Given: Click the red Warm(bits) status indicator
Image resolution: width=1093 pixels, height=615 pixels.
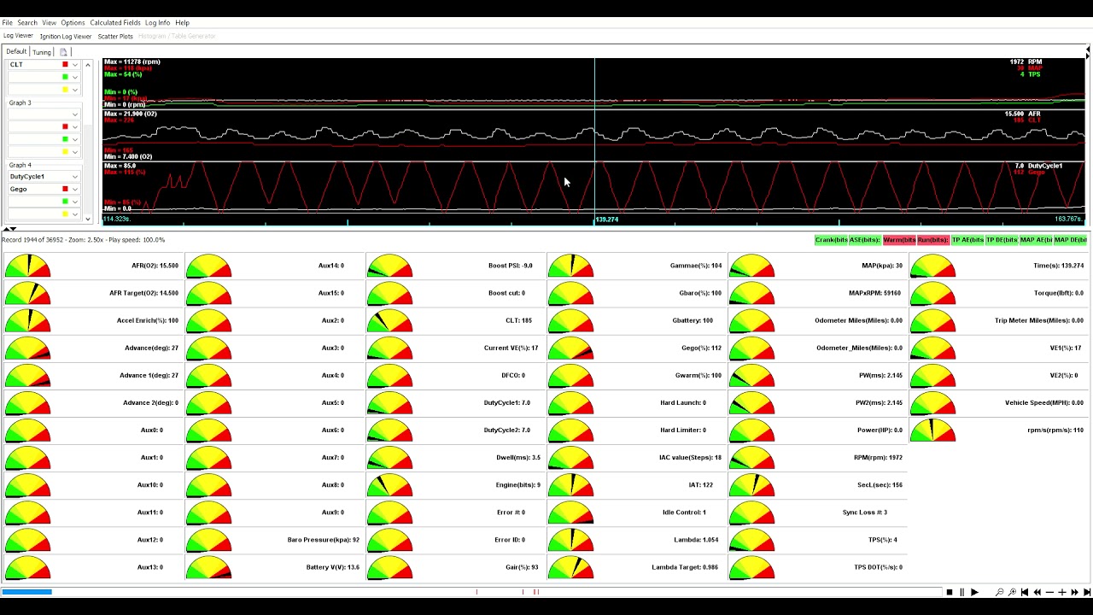Looking at the screenshot, I should [x=899, y=240].
